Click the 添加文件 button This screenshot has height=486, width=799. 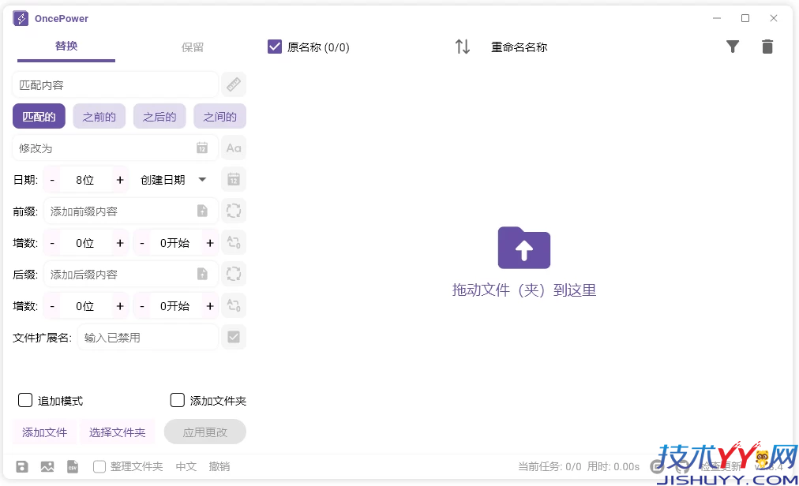[44, 432]
